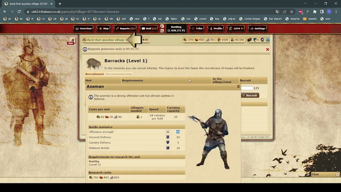Viewport: 341px width, 192px height.
Task: Open the Chrome profile avatar
Action: click(x=329, y=12)
